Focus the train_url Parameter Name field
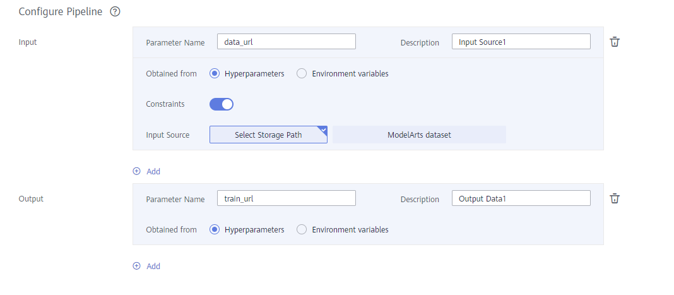 [286, 198]
